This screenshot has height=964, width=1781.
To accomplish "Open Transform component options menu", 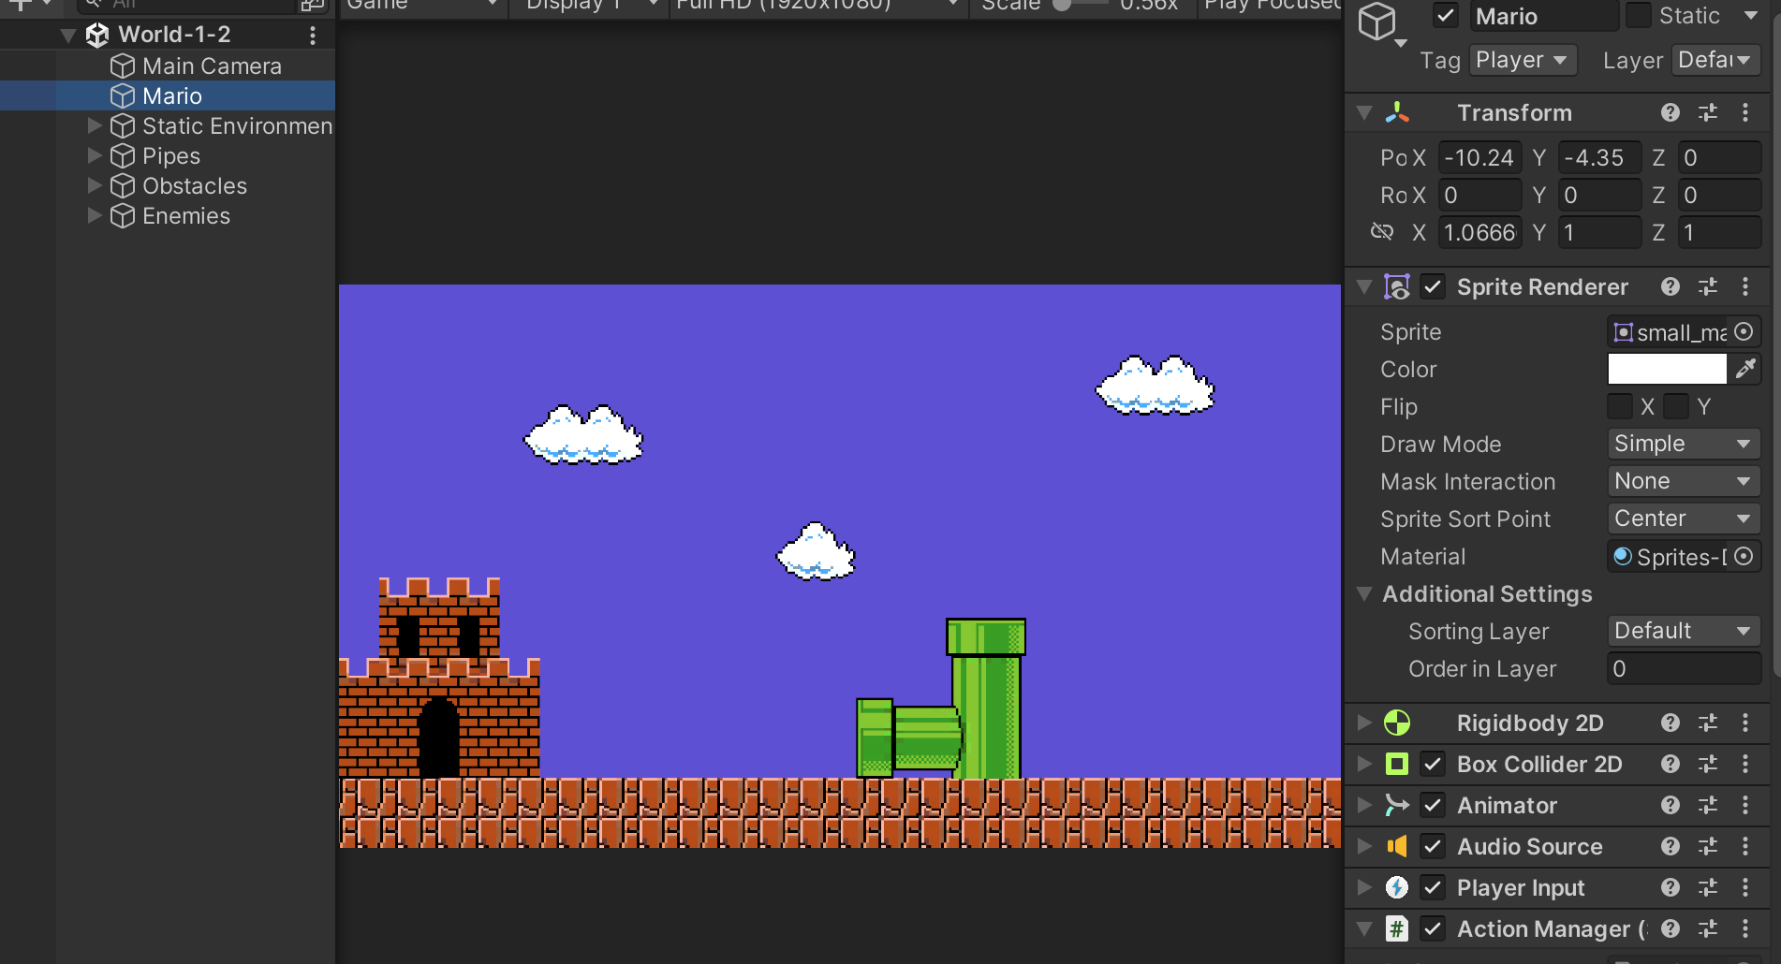I will [x=1745, y=112].
